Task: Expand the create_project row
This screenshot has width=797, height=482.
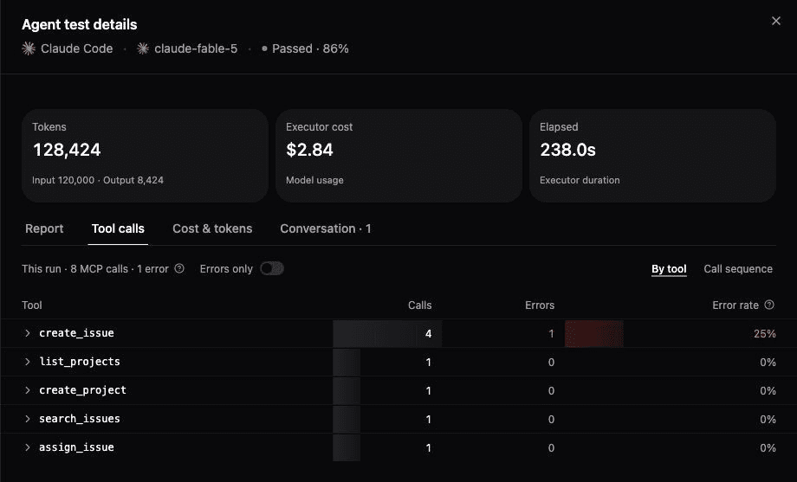Action: (x=28, y=390)
